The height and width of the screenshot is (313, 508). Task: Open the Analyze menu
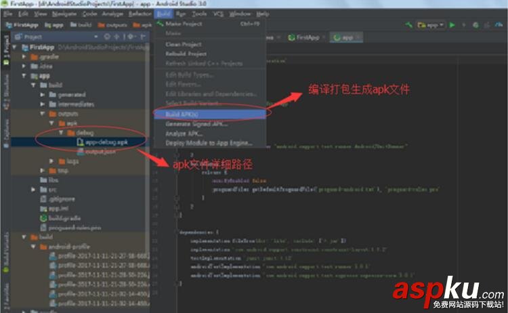[x=112, y=14]
